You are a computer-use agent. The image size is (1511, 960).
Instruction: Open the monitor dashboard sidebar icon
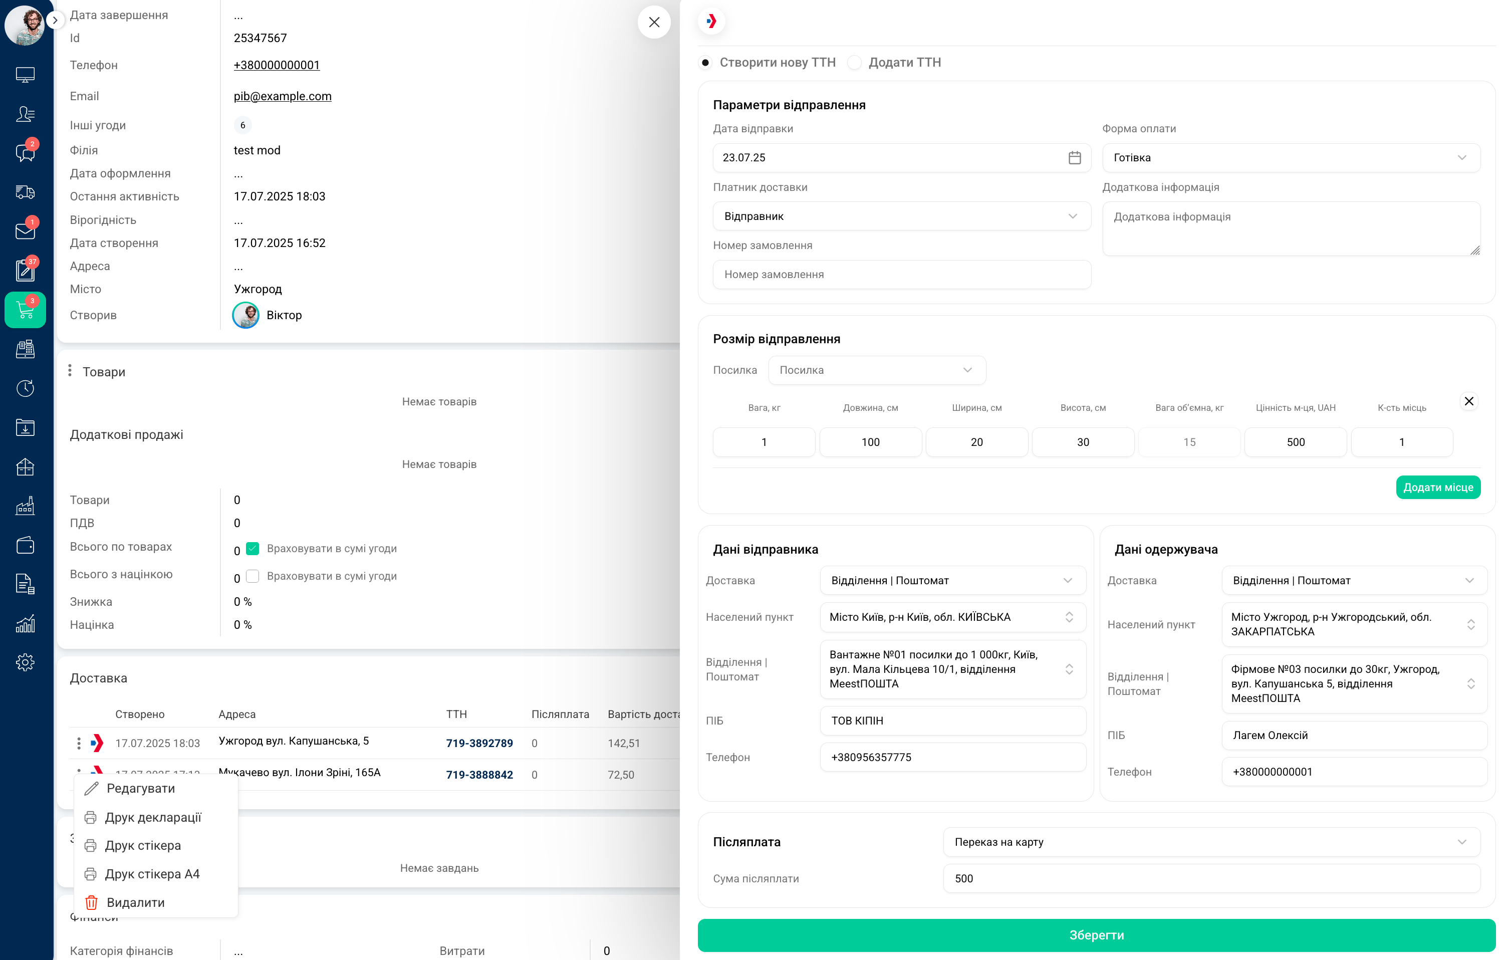(x=25, y=75)
